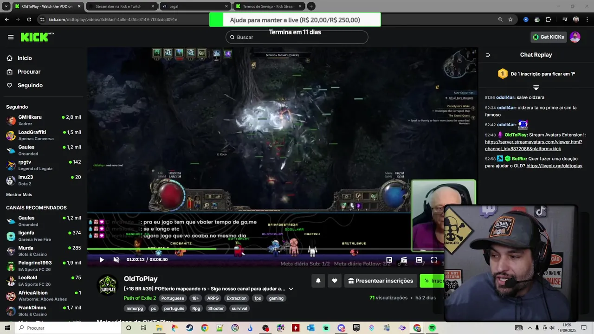The height and width of the screenshot is (334, 594).
Task: Open LoadGraffiti channel in following list
Action: pos(44,135)
